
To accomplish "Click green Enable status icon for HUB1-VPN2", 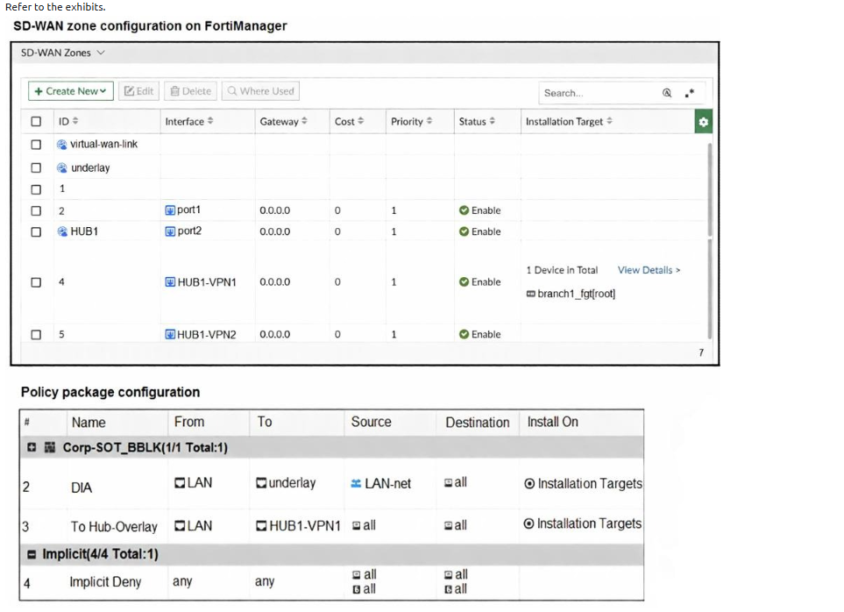I will 464,334.
